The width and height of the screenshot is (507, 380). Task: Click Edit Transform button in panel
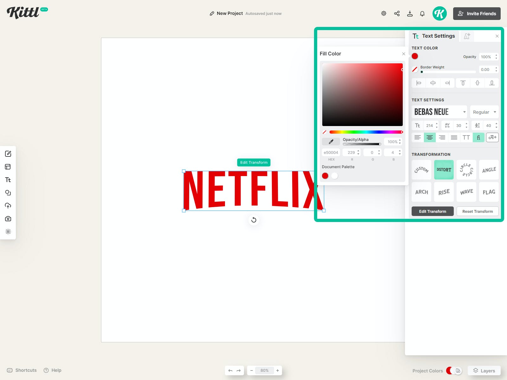click(433, 211)
